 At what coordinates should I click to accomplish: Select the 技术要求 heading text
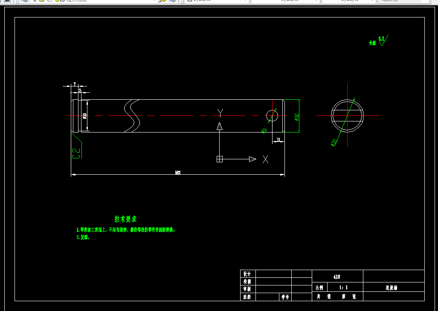tap(125, 219)
